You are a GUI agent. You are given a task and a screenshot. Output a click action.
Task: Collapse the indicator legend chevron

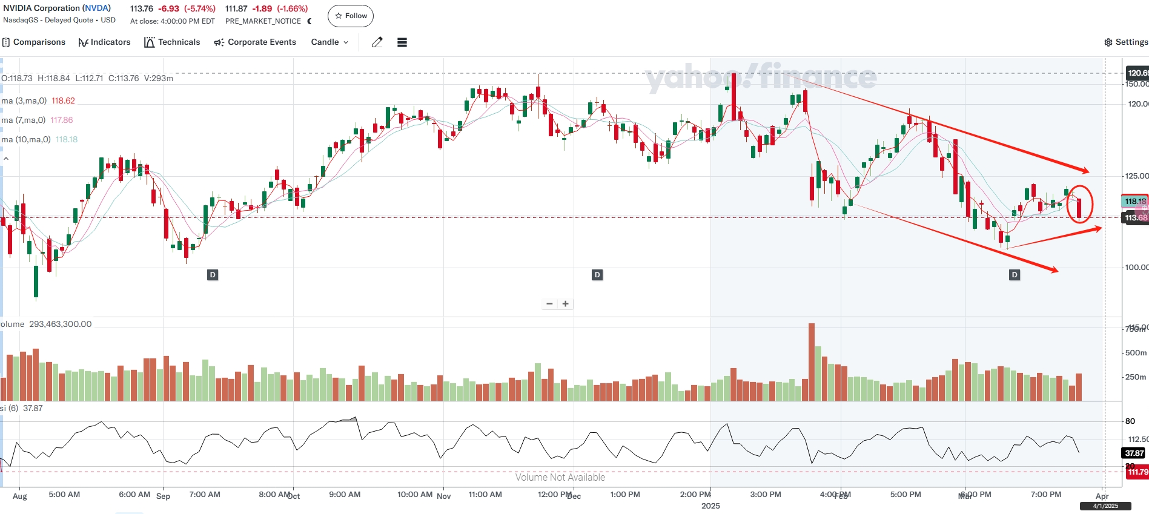click(x=6, y=159)
